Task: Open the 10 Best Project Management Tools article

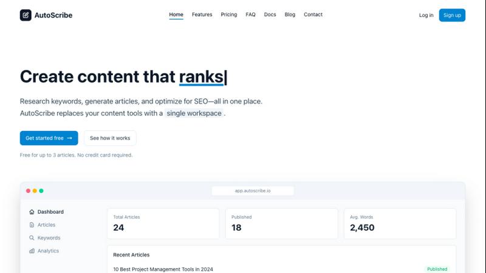Action: coord(163,269)
